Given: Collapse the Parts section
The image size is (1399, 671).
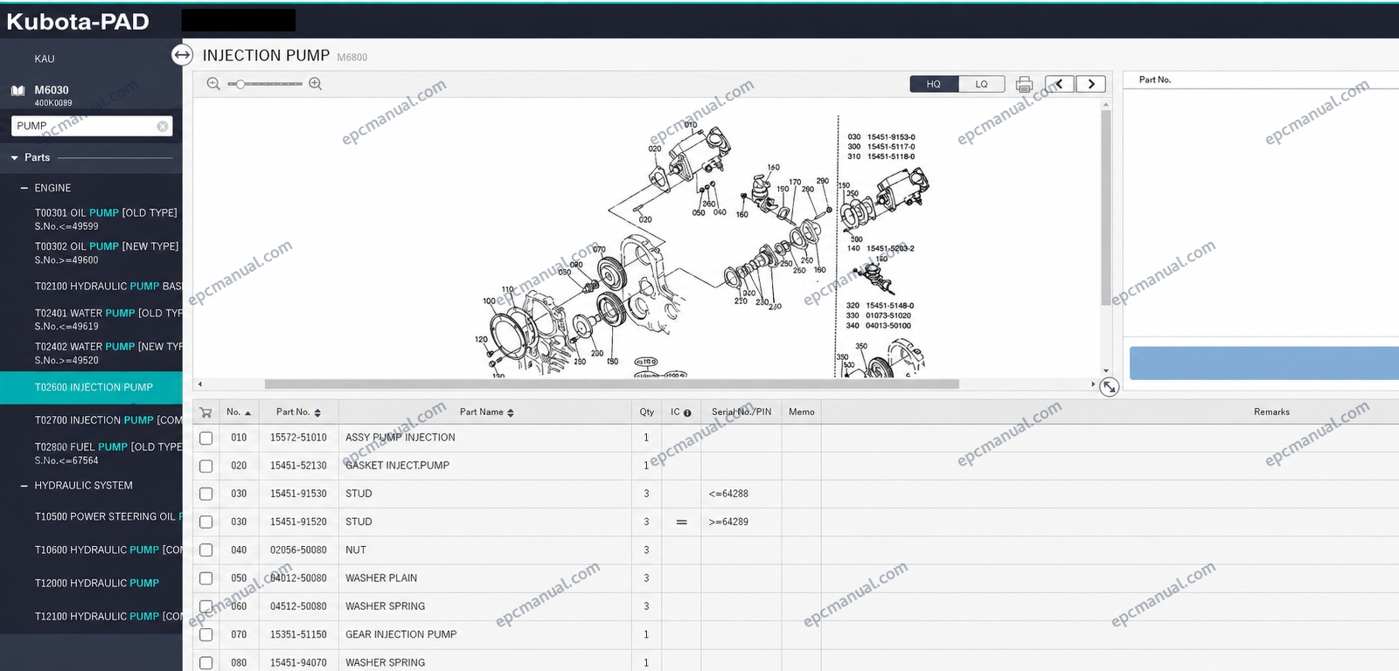Looking at the screenshot, I should pos(15,158).
